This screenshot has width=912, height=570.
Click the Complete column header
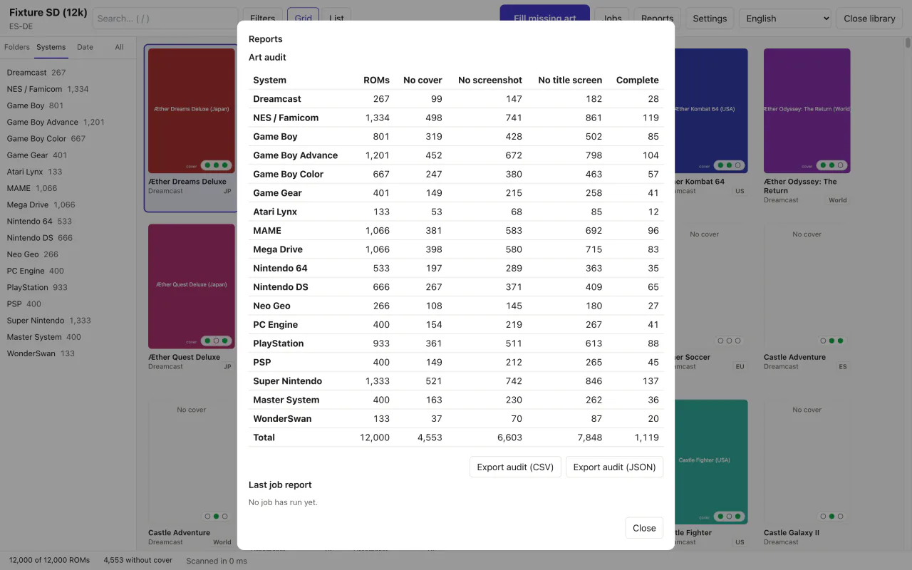(638, 80)
